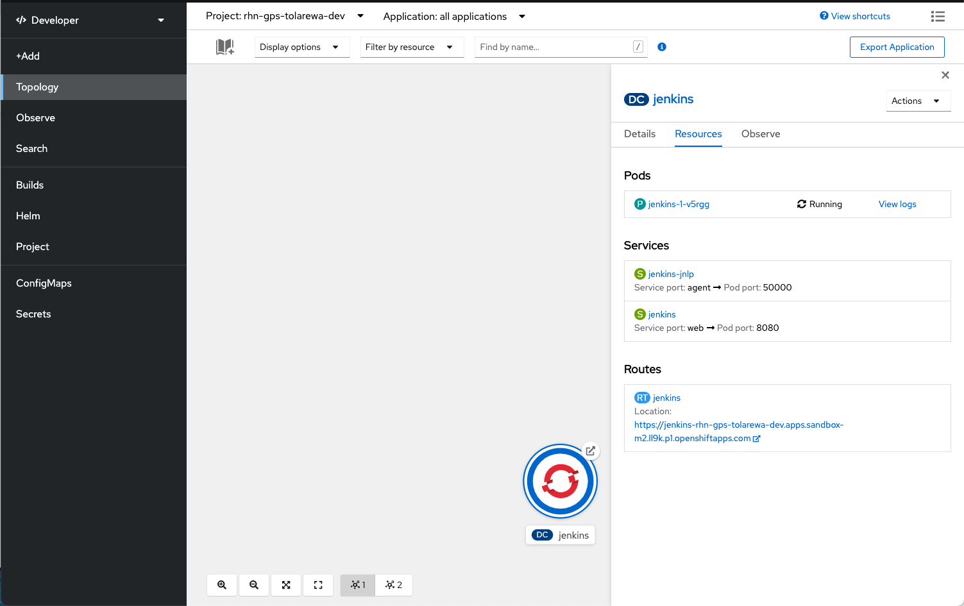The width and height of the screenshot is (964, 606).
Task: Click the jenkins title in panel header
Action: coord(673,99)
